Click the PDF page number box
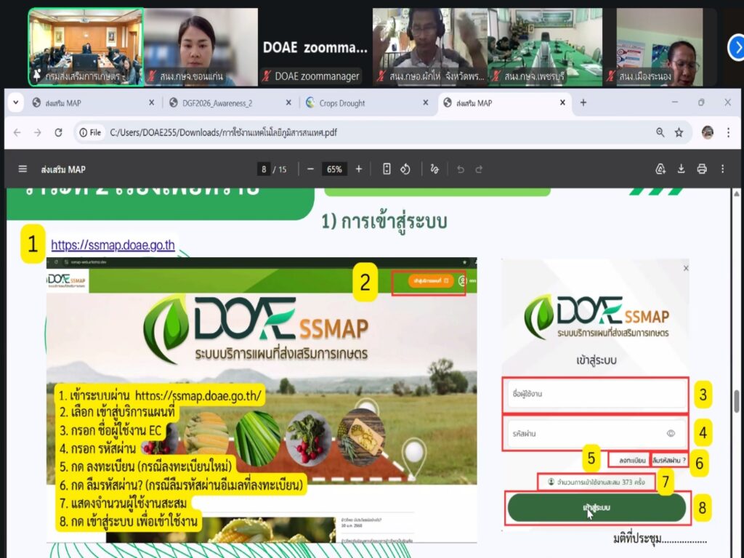Screen dimensions: 744x558 pyautogui.click(x=264, y=169)
